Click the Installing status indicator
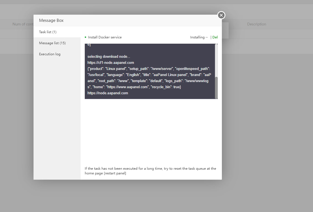The width and height of the screenshot is (313, 212). click(x=199, y=37)
